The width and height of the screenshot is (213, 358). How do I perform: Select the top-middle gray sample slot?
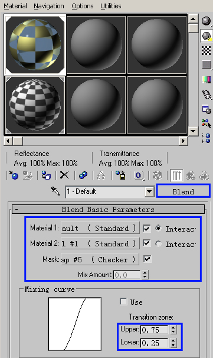[x=96, y=45]
